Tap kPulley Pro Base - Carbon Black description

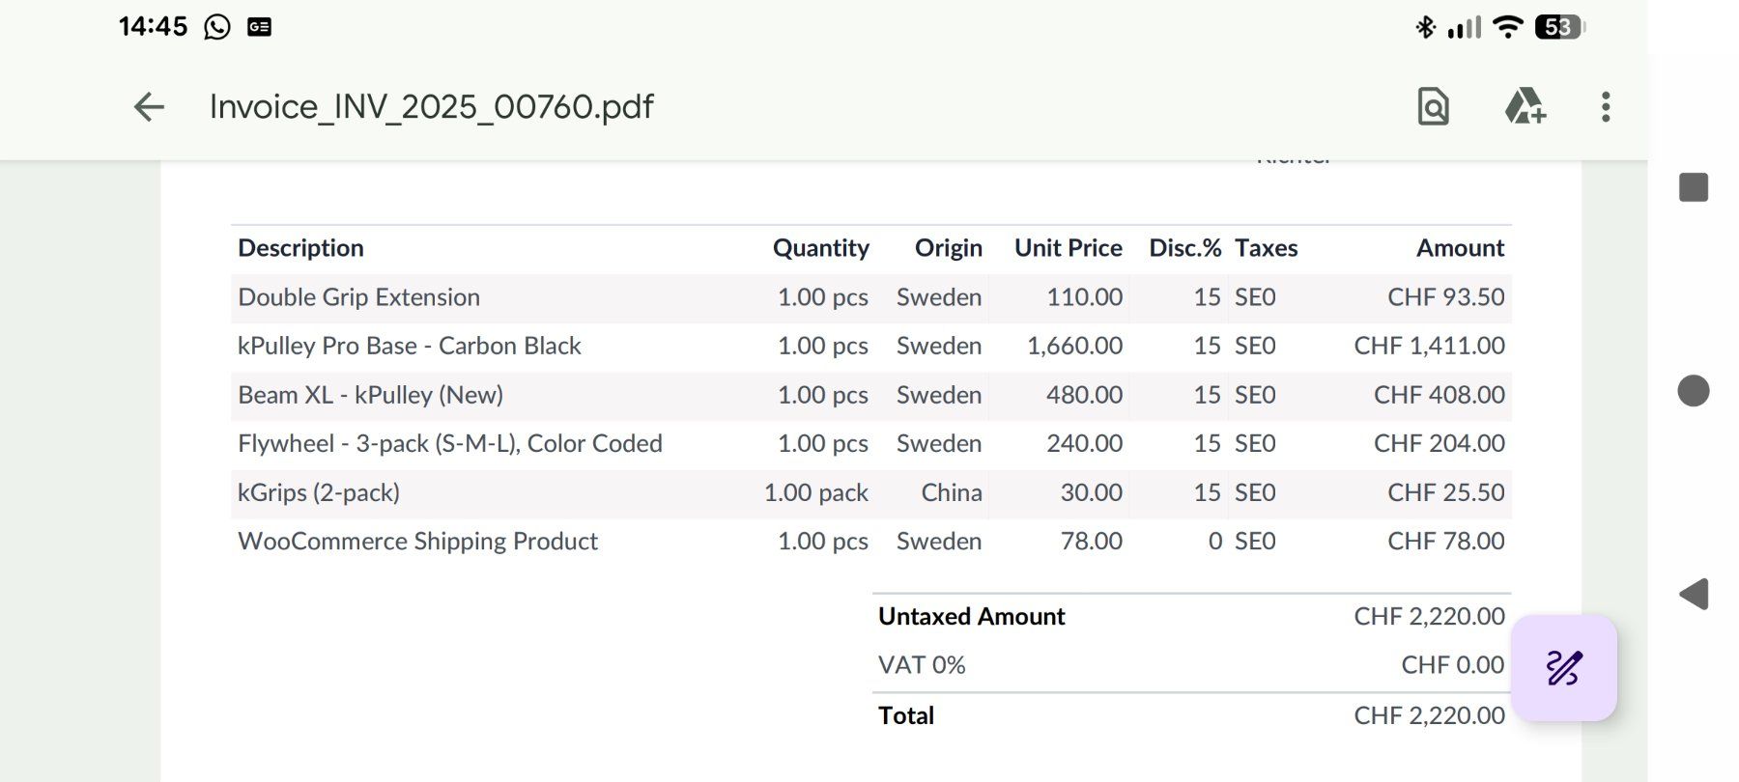(x=410, y=346)
